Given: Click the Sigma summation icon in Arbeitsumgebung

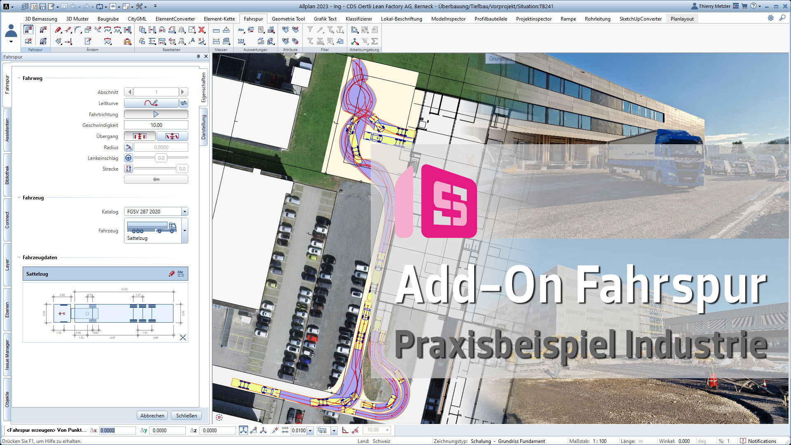Looking at the screenshot, I should coord(374,41).
